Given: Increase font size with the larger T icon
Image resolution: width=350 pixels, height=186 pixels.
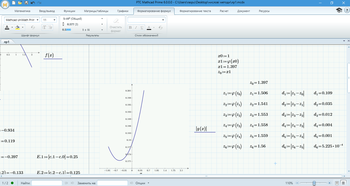Looking at the screenshot, I should pos(44,27).
